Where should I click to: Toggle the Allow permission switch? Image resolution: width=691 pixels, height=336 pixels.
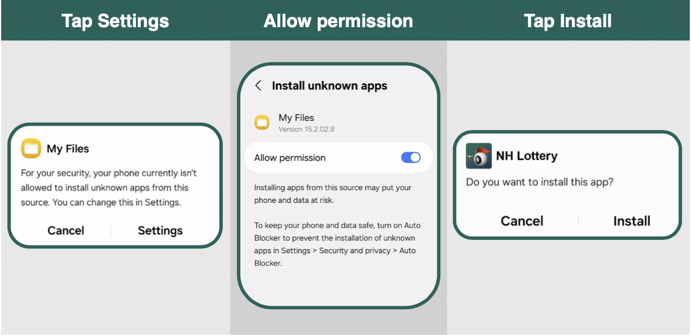tap(411, 157)
